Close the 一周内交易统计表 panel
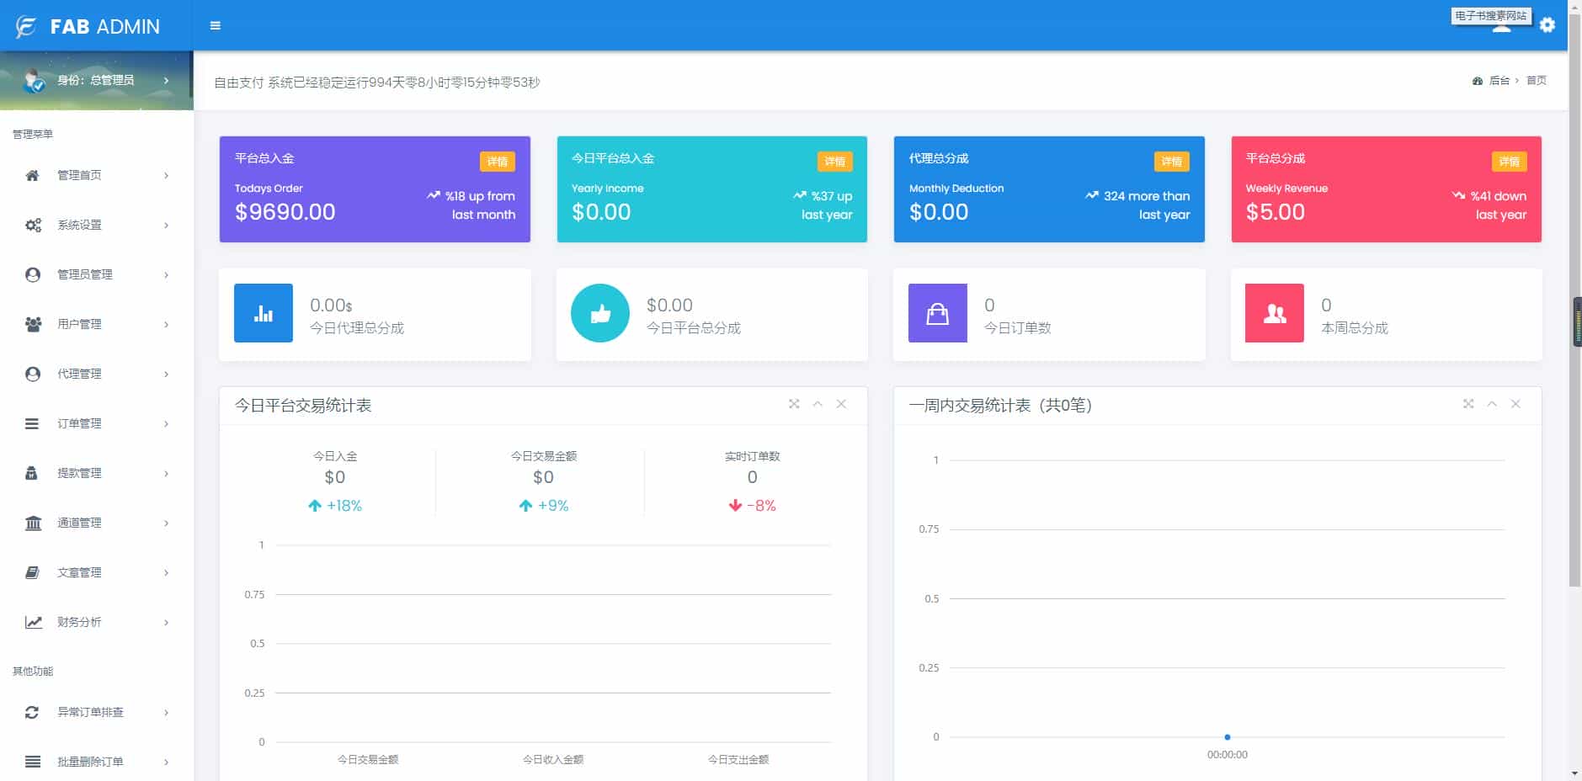This screenshot has width=1582, height=781. point(1515,404)
